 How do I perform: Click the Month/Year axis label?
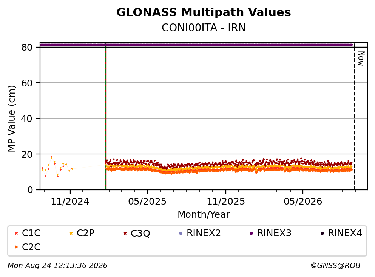[204, 215]
